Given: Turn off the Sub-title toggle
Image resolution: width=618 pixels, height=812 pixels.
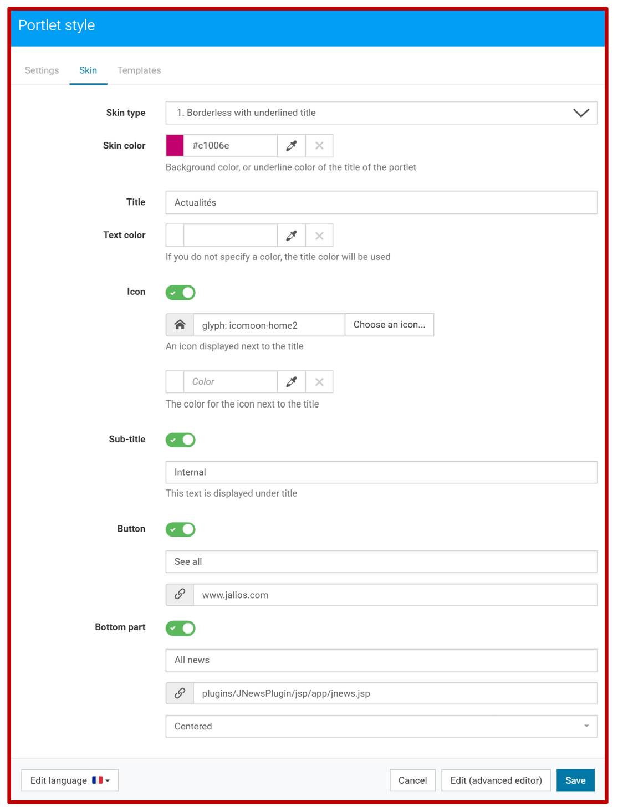Looking at the screenshot, I should pyautogui.click(x=181, y=440).
